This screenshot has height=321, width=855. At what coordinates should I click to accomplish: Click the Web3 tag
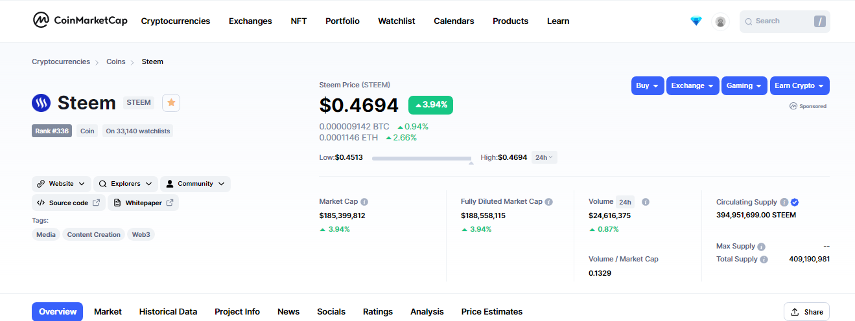141,234
